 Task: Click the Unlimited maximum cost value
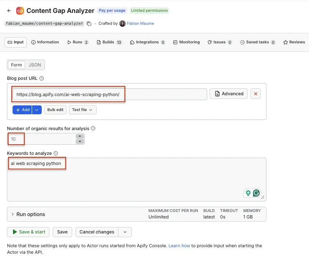159,217
